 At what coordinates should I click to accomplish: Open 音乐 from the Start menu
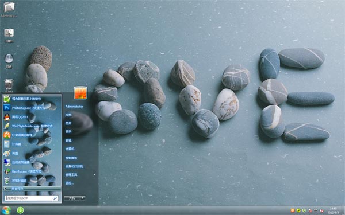pyautogui.click(x=68, y=132)
